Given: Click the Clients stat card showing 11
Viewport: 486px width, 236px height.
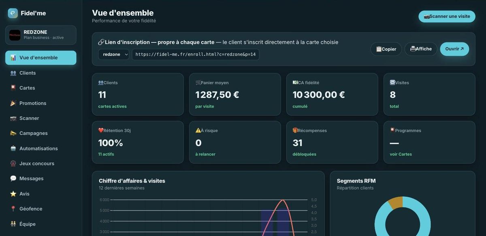Looking at the screenshot, I should coord(138,94).
